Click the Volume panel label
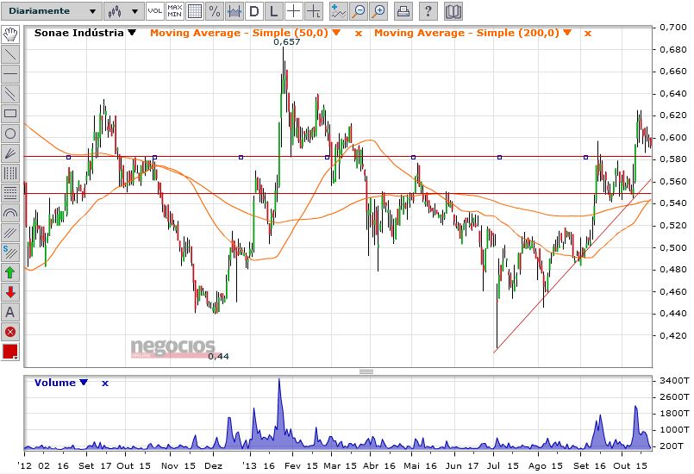Image resolution: width=694 pixels, height=474 pixels. [55, 383]
